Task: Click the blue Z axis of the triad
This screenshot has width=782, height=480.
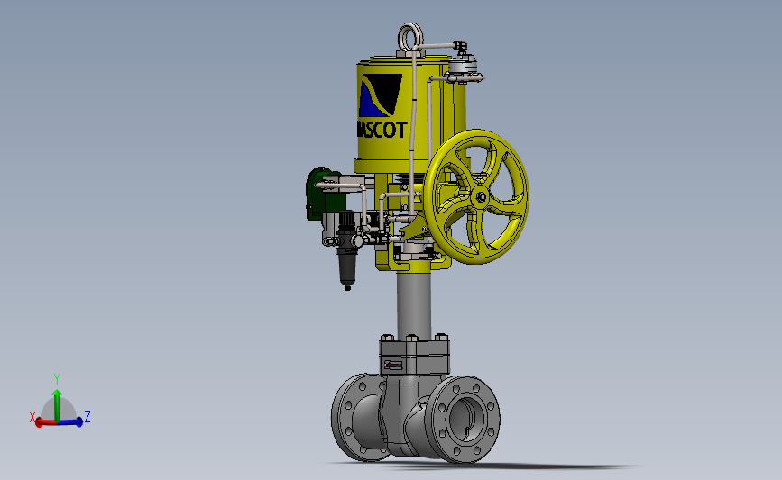Action: 71,422
